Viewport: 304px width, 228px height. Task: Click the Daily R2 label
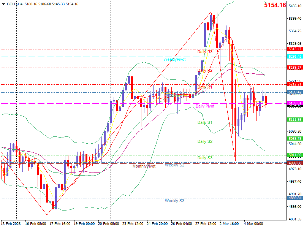(x=205, y=70)
